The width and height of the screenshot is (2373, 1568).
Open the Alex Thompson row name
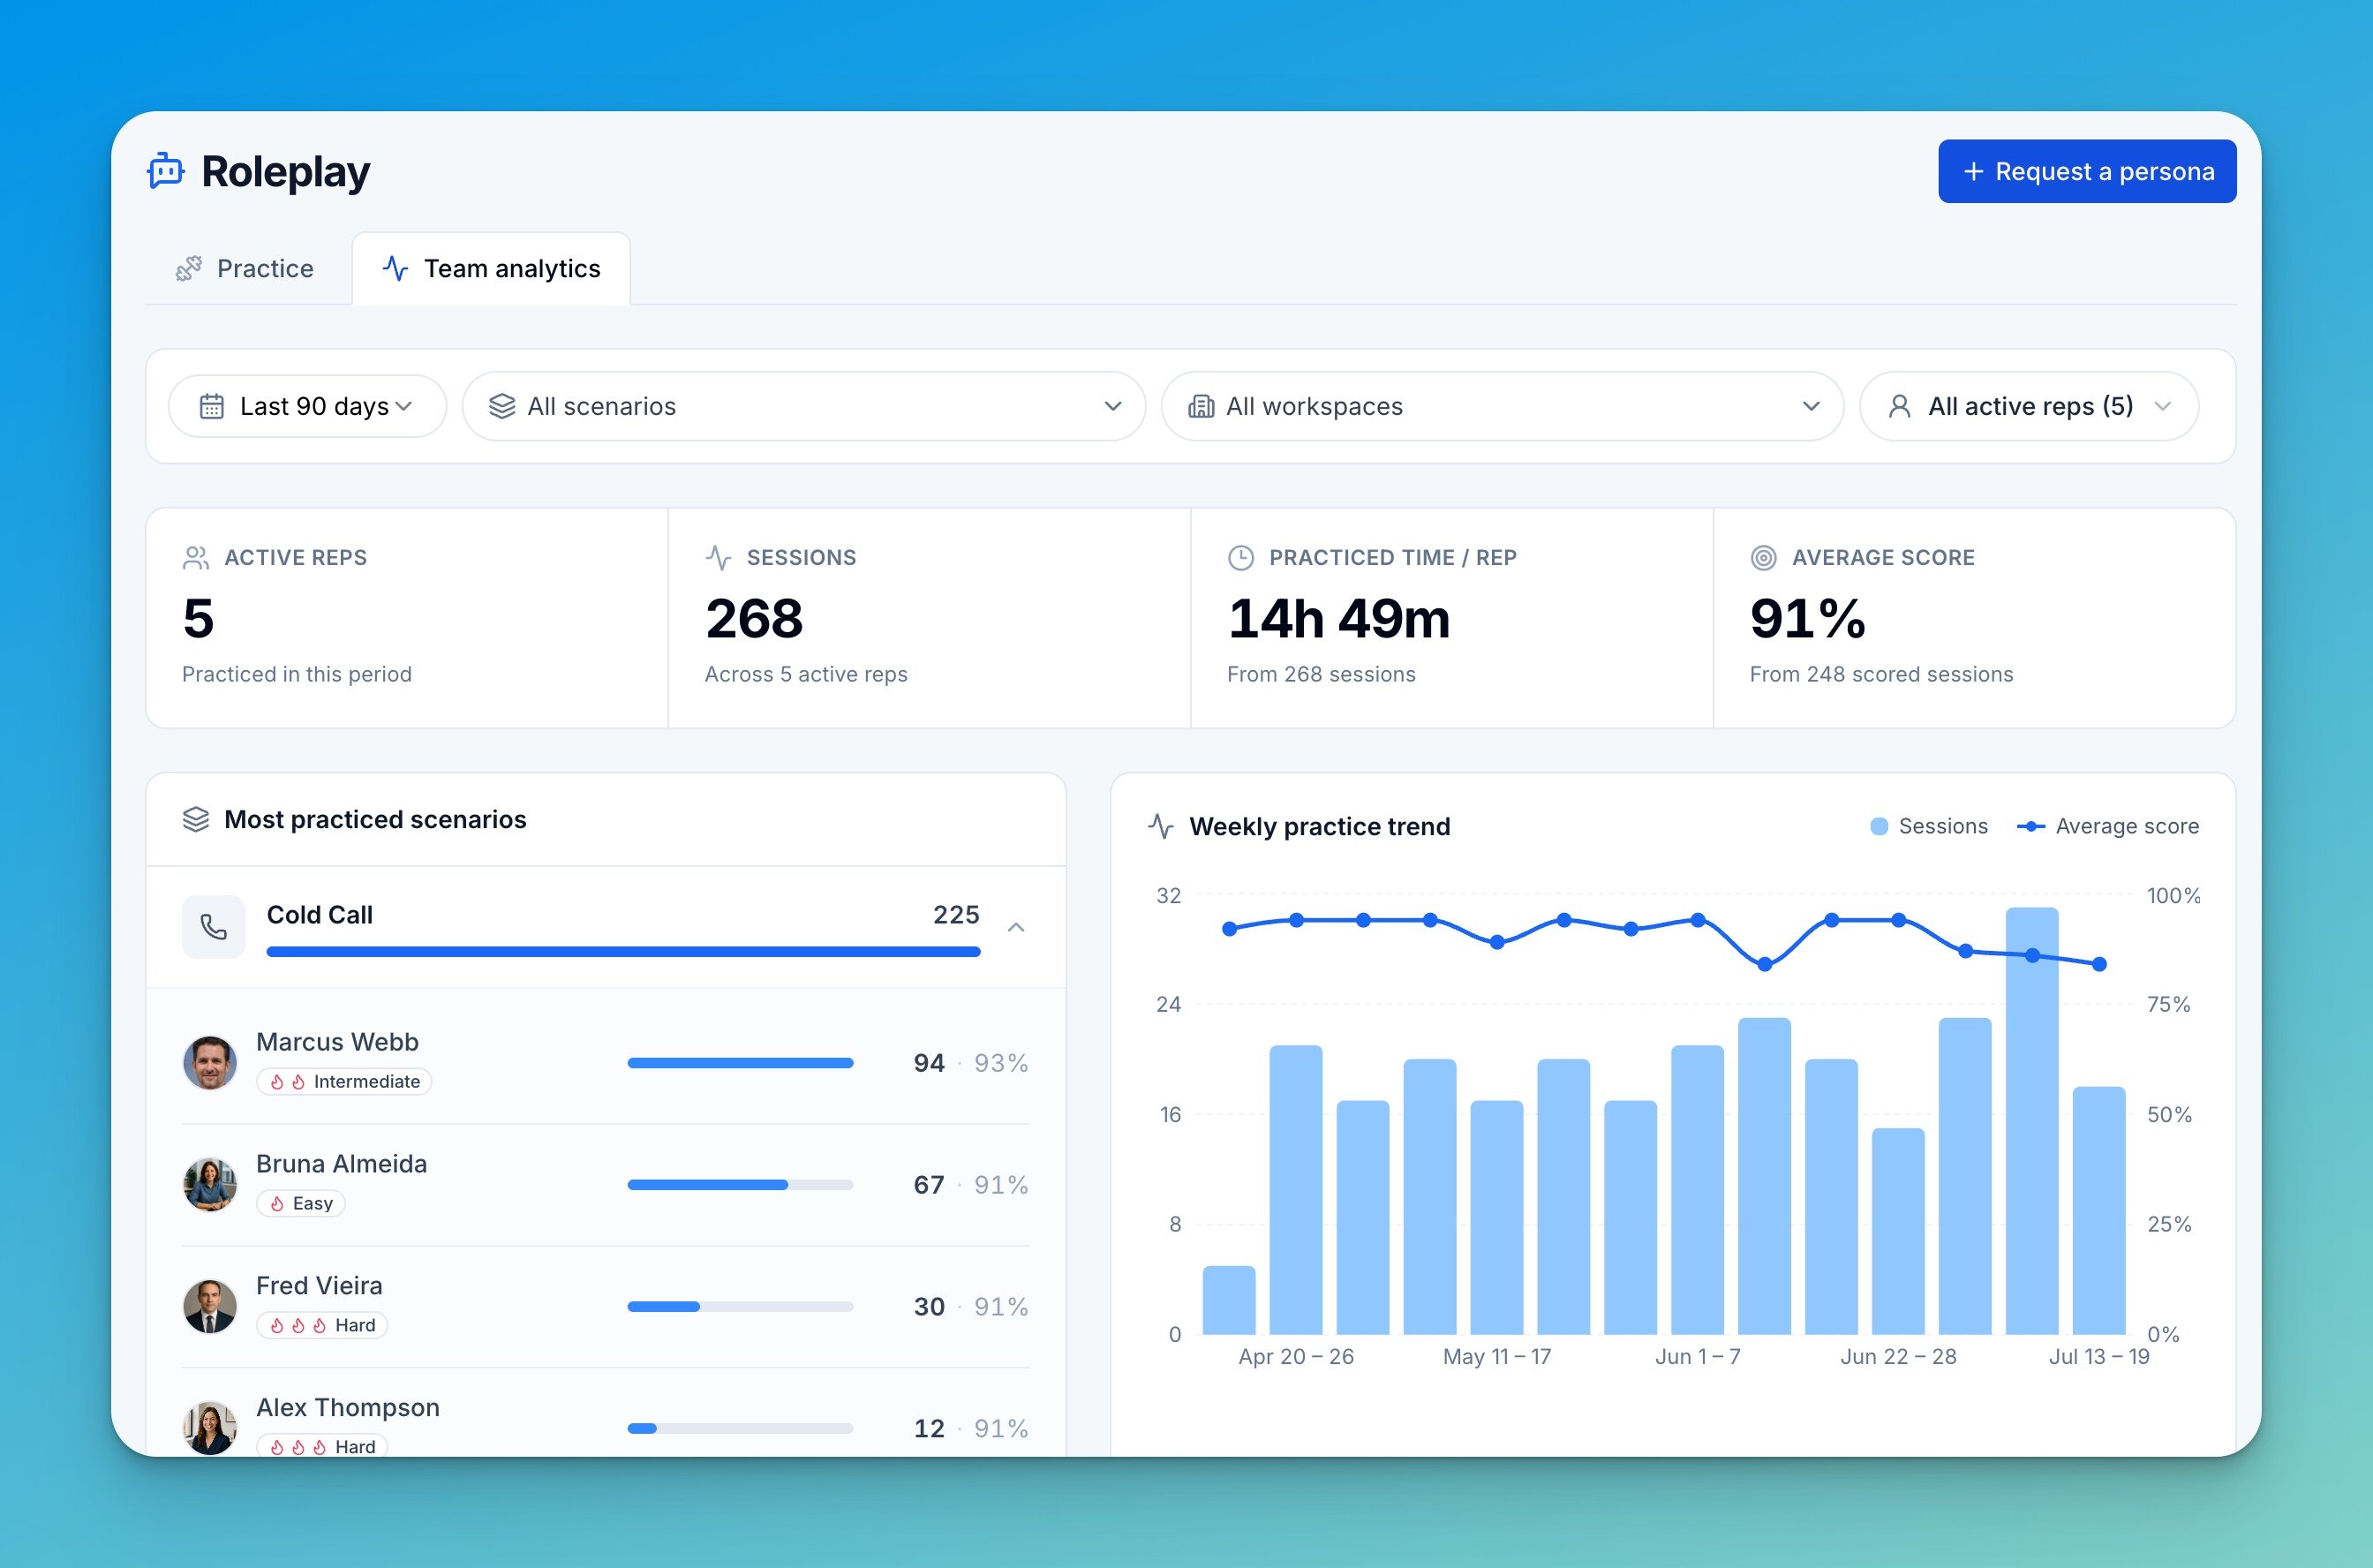click(348, 1408)
